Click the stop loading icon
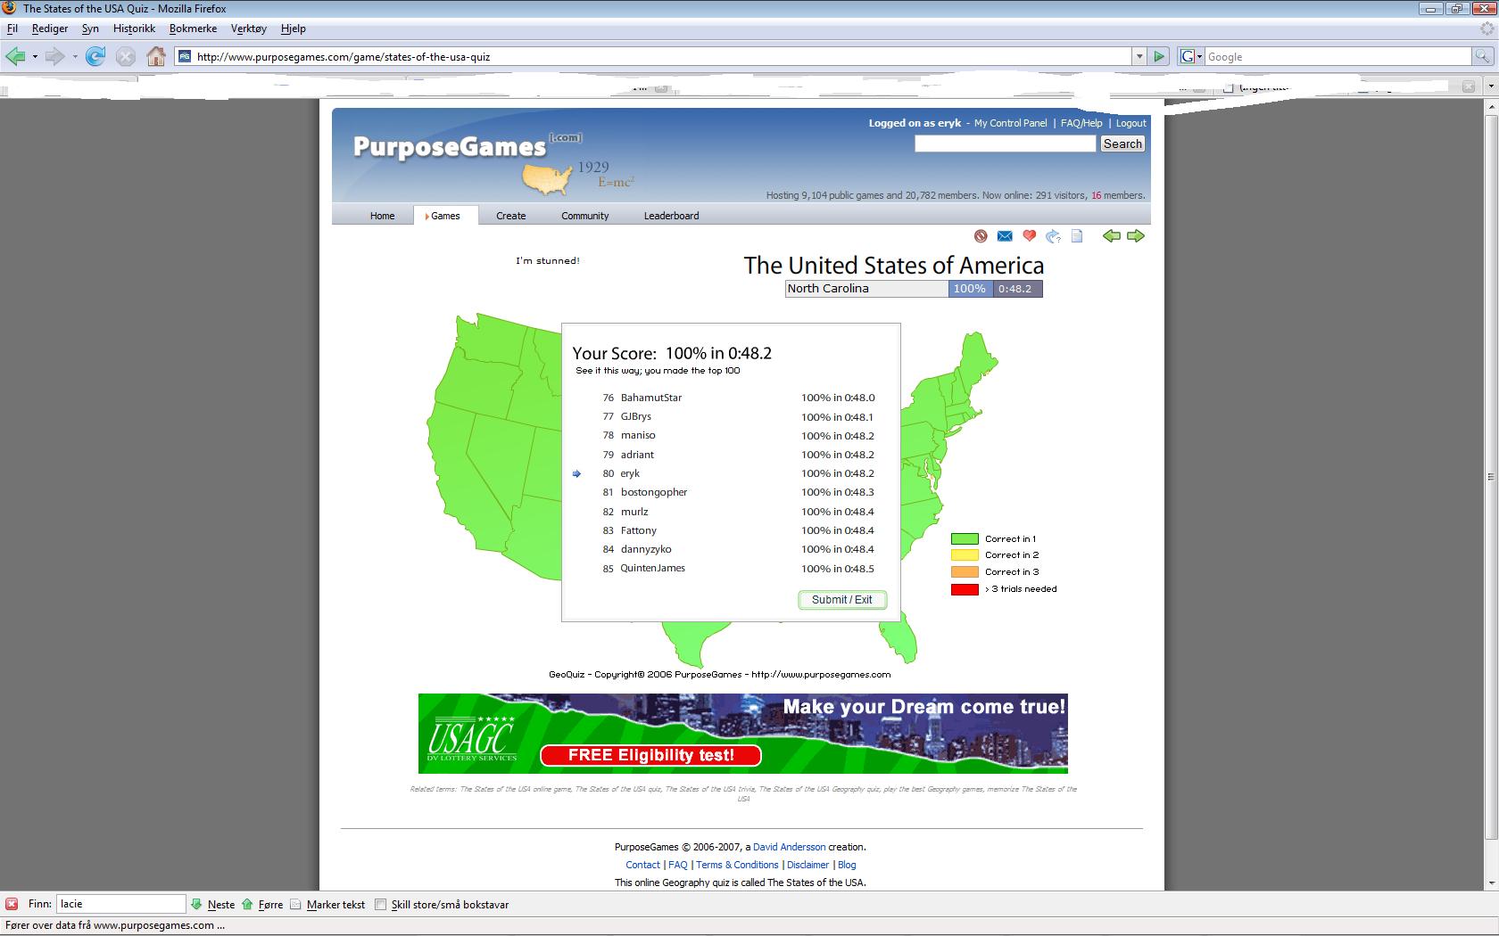The image size is (1499, 936). pos(126,57)
